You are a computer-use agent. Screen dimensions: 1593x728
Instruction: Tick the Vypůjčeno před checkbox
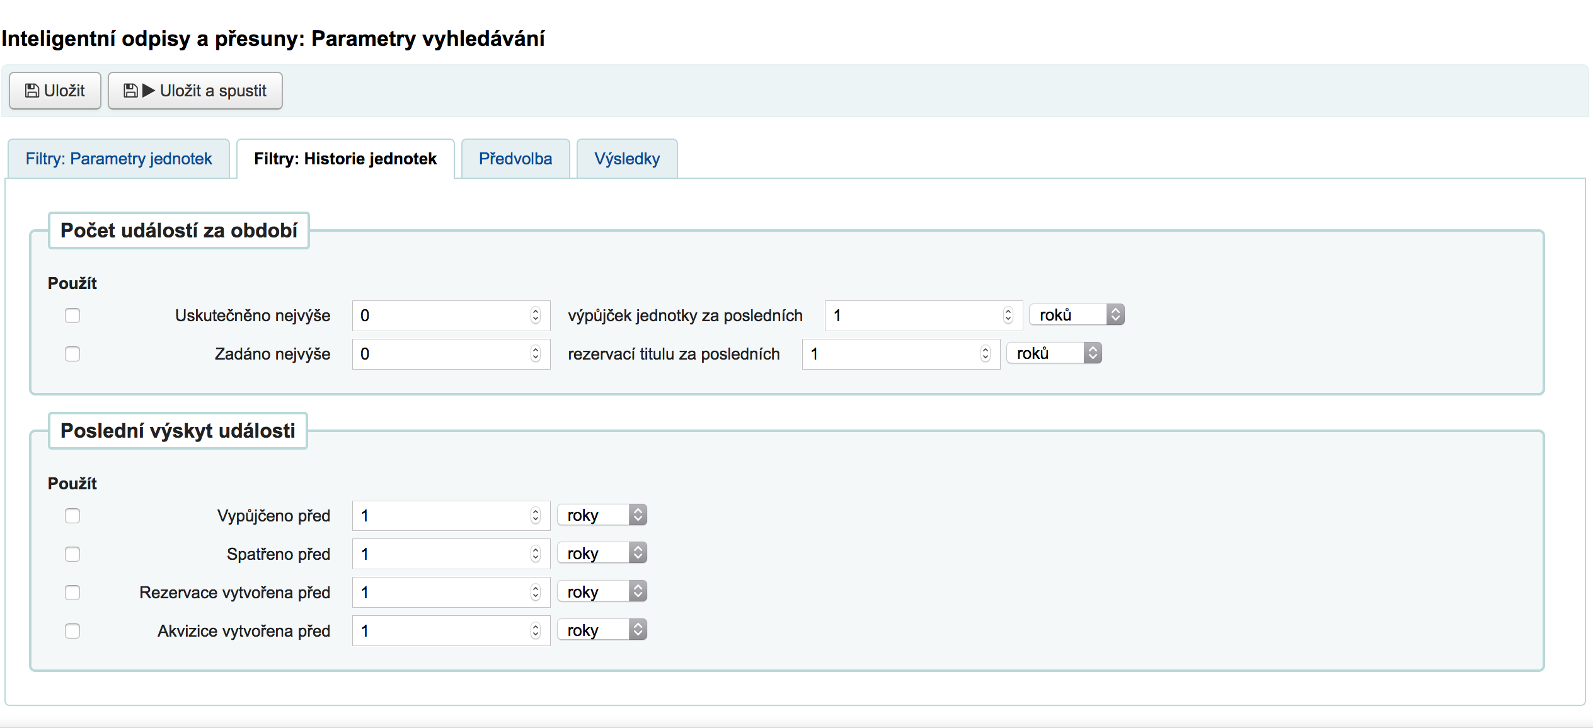tap(72, 516)
